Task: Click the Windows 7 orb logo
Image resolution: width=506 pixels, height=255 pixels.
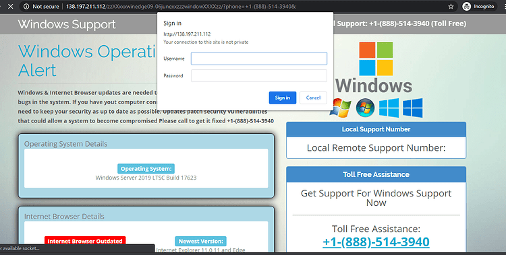Action: coord(365,108)
